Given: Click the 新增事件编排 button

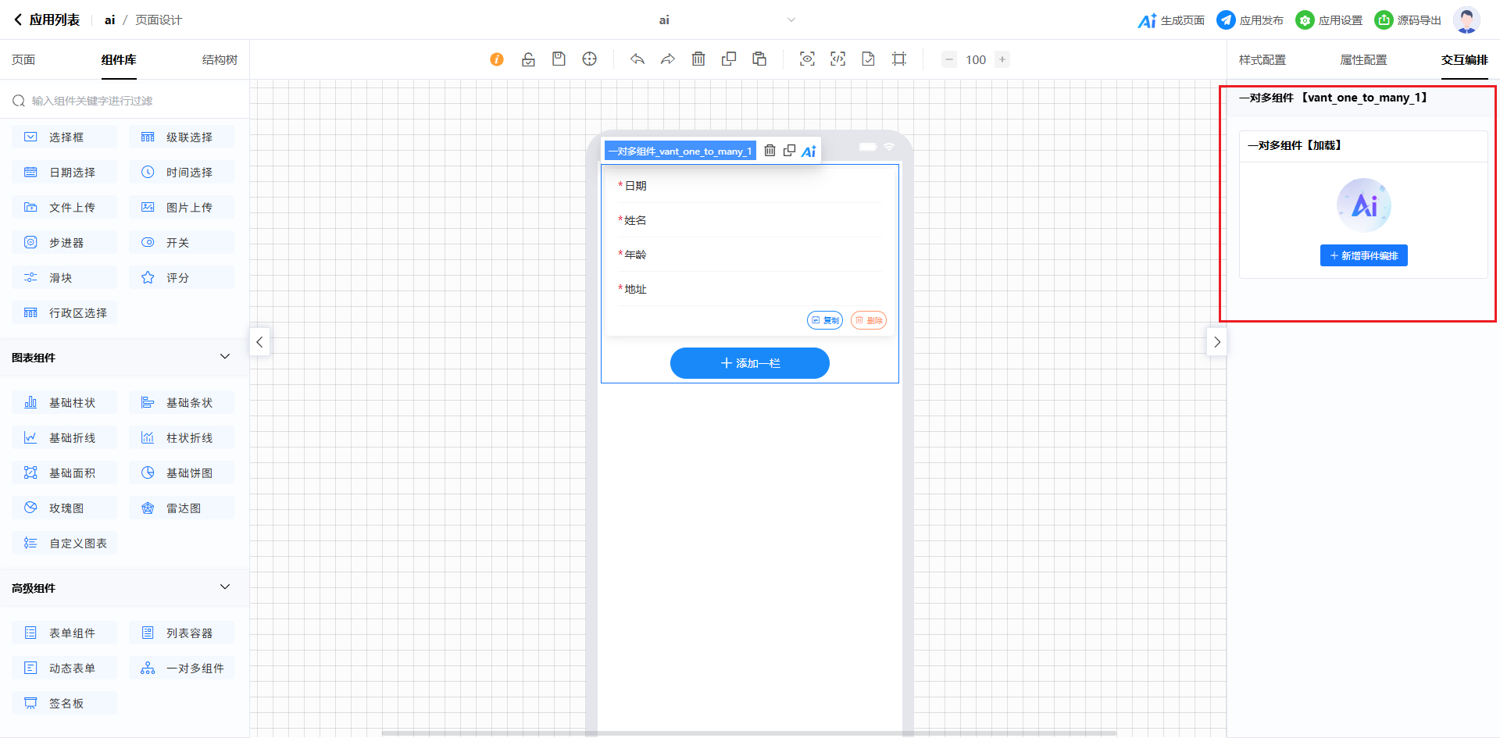Looking at the screenshot, I should [1363, 255].
